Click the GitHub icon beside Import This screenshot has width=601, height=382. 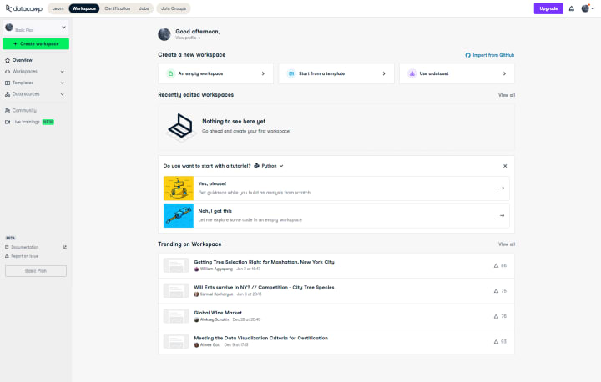pos(468,55)
